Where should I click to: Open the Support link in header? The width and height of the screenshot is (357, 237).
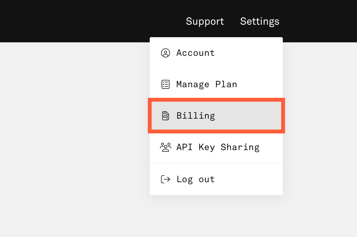[205, 21]
